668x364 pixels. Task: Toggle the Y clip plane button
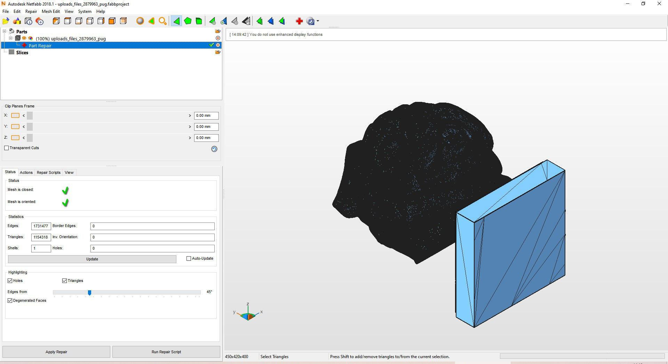pyautogui.click(x=15, y=127)
